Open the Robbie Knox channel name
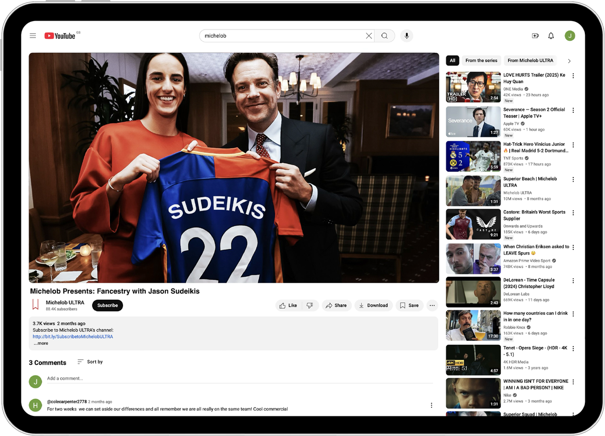The image size is (605, 436). [x=514, y=327]
